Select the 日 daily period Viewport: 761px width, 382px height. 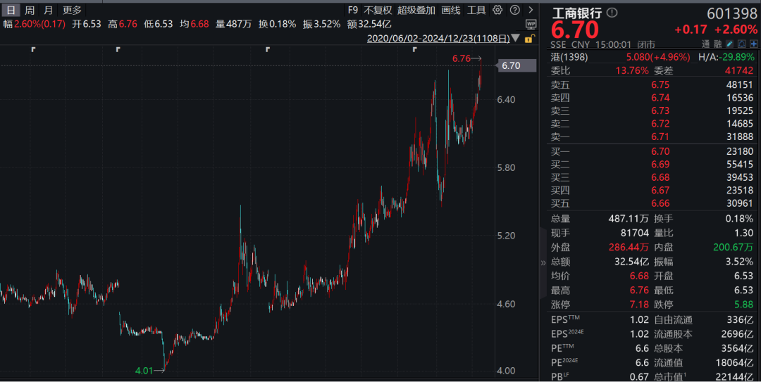11,10
